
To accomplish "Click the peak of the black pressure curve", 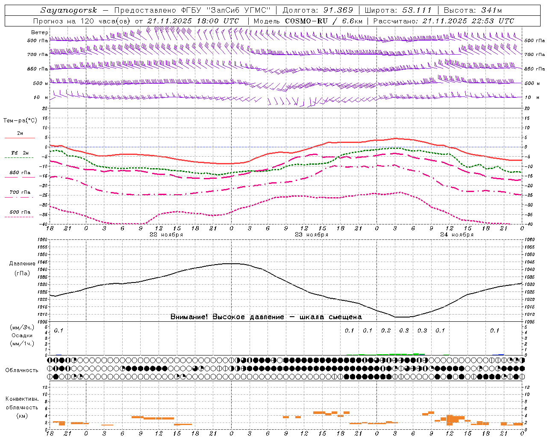I will click(231, 263).
